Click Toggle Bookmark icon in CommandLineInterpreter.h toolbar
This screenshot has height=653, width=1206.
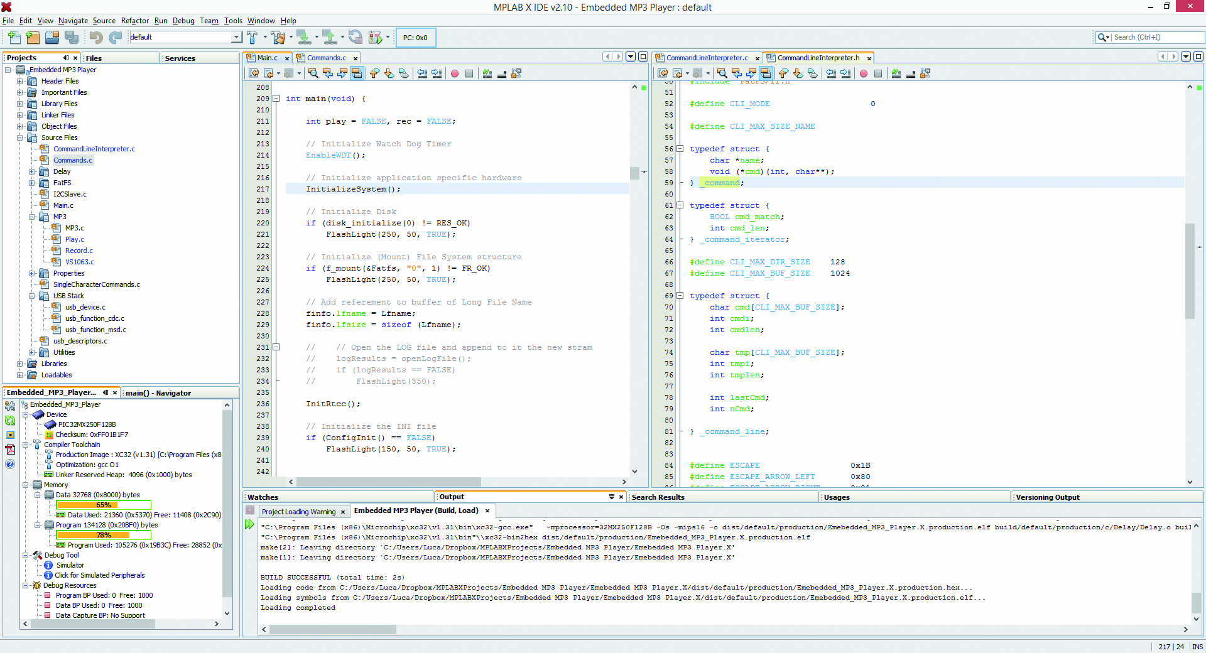point(813,73)
